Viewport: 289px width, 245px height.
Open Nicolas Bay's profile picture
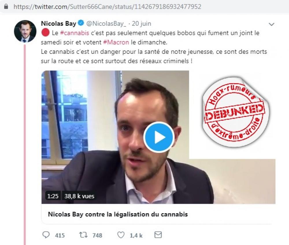click(x=25, y=31)
